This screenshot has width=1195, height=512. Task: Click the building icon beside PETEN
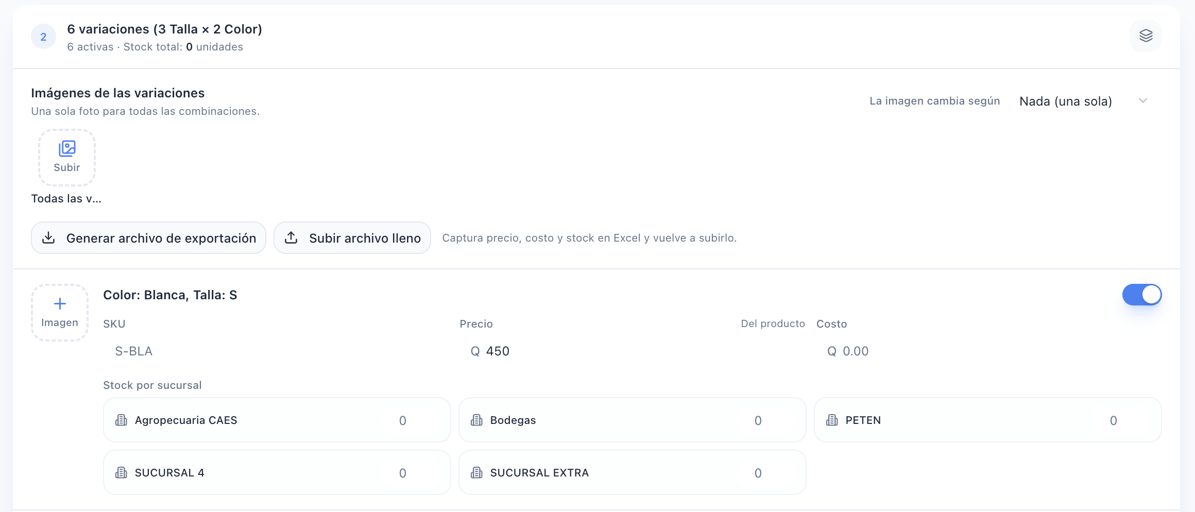(x=832, y=420)
